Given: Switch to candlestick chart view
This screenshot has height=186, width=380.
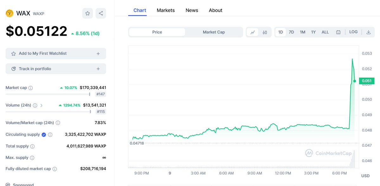Looking at the screenshot, I should pyautogui.click(x=265, y=32).
